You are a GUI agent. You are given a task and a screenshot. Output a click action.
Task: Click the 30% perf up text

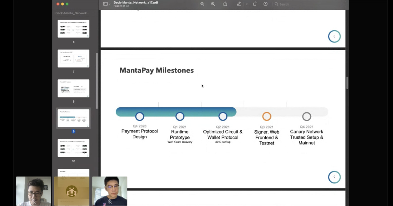click(x=223, y=142)
